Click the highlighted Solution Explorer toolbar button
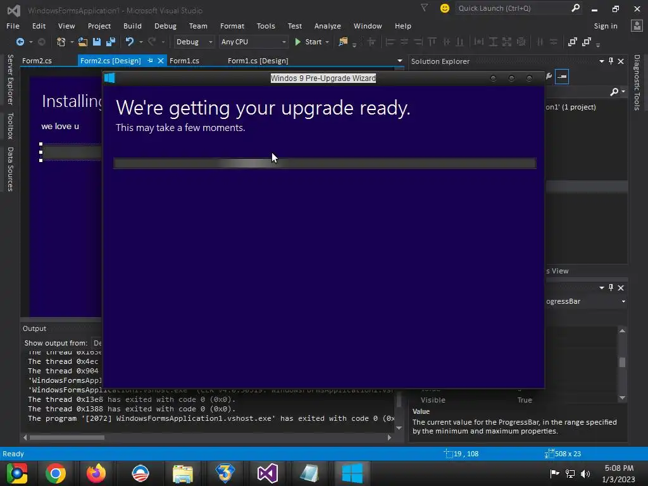This screenshot has width=648, height=486. (x=562, y=77)
